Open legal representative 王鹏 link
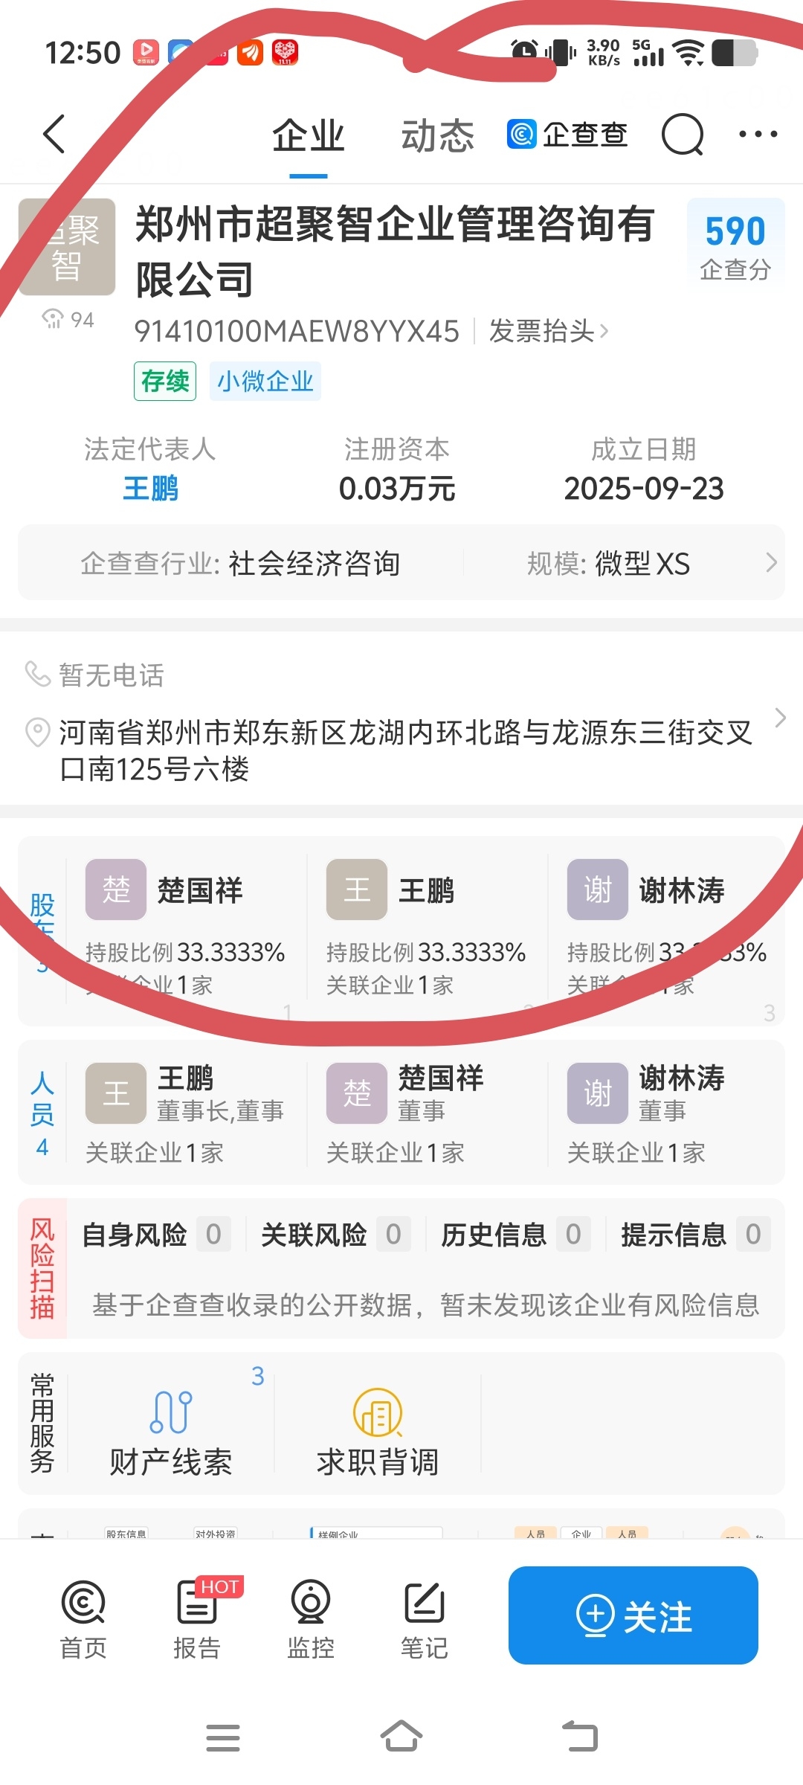Image resolution: width=803 pixels, height=1785 pixels. tap(150, 489)
